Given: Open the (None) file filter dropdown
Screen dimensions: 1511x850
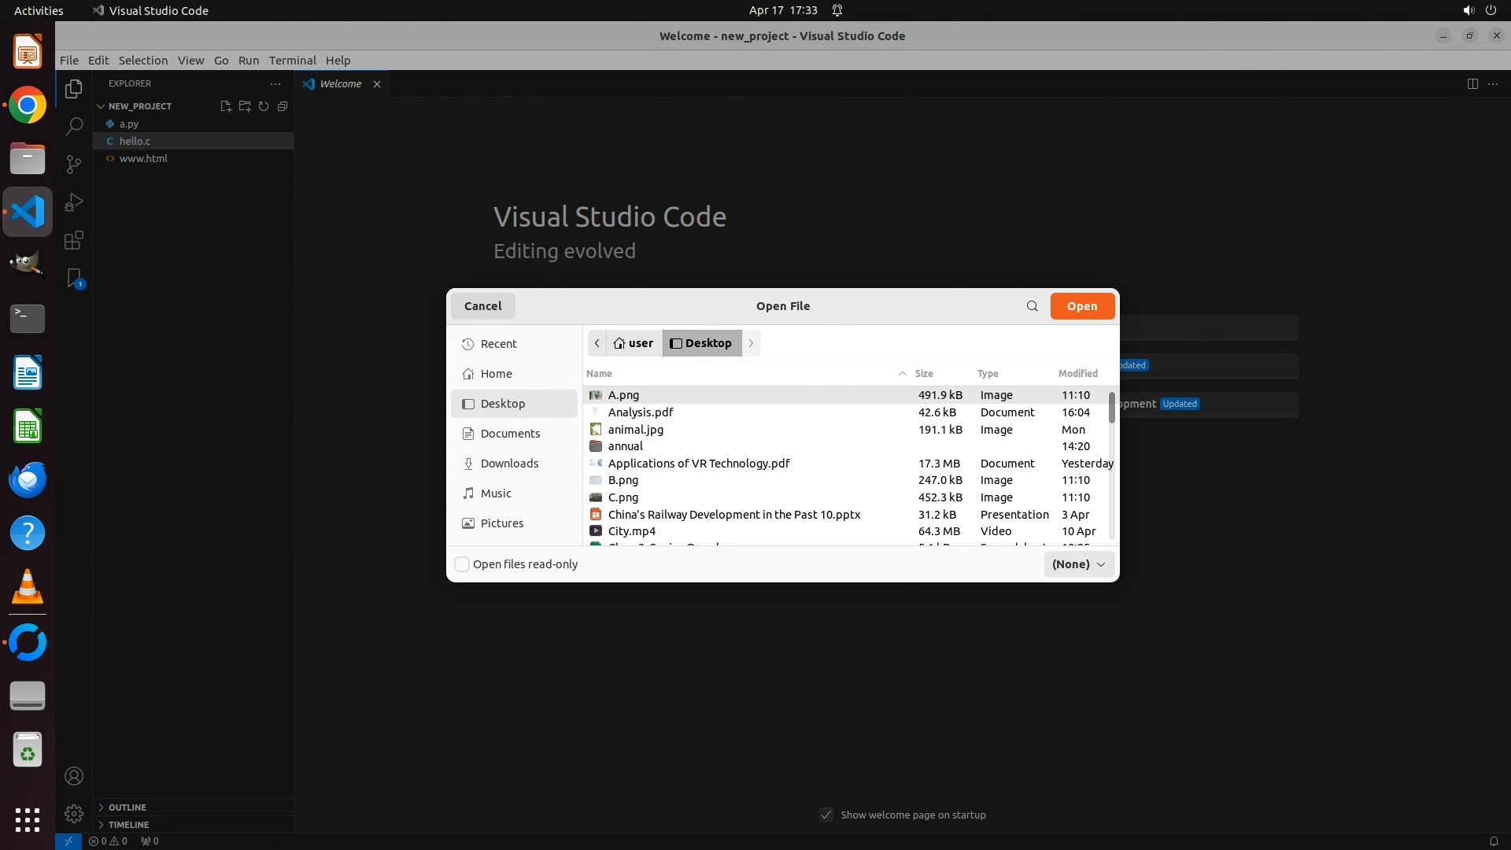Looking at the screenshot, I should 1078,564.
